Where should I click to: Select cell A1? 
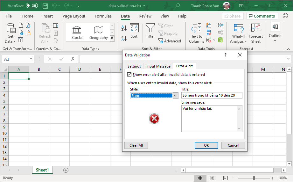(x=18, y=76)
